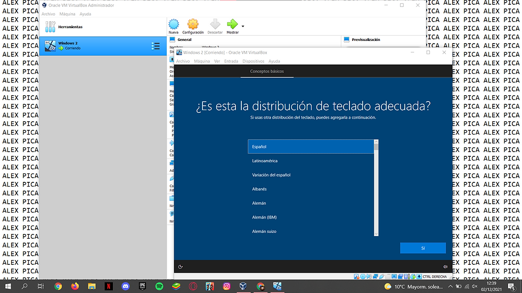Open the Windows 2 machine list menu icon
This screenshot has height=293, width=522.
tap(156, 46)
